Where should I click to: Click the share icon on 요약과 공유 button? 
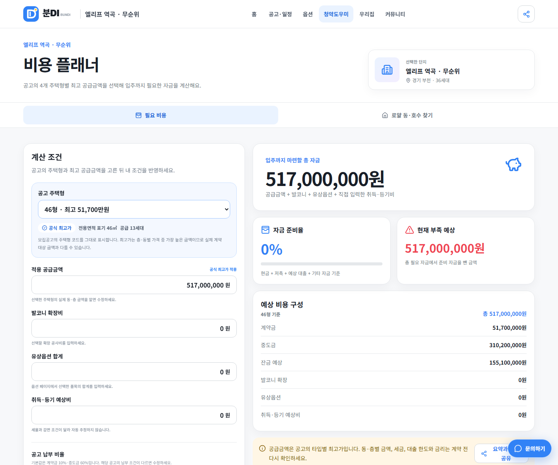tap(484, 454)
